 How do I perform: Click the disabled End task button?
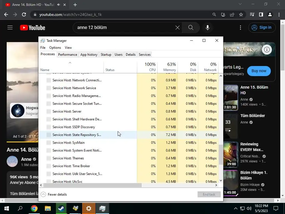pyautogui.click(x=209, y=194)
